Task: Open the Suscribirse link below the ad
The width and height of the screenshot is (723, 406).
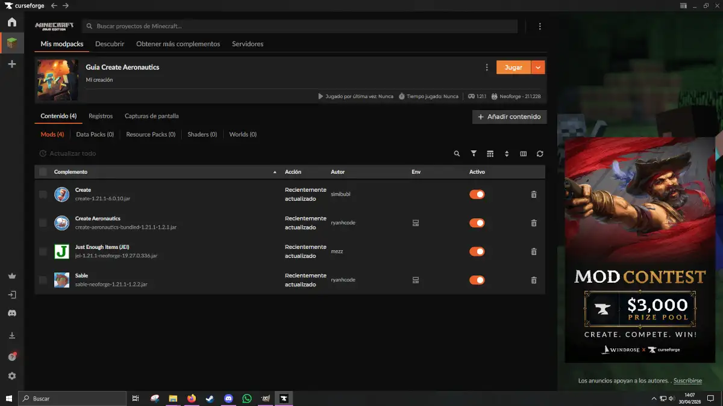Action: 688,380
